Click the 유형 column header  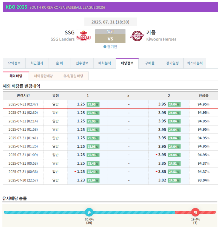[56, 96]
